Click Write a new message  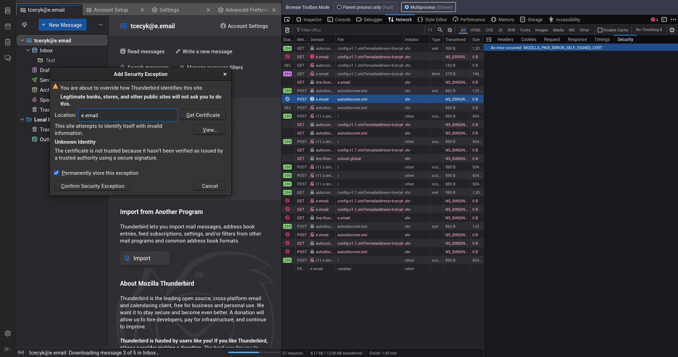204,52
